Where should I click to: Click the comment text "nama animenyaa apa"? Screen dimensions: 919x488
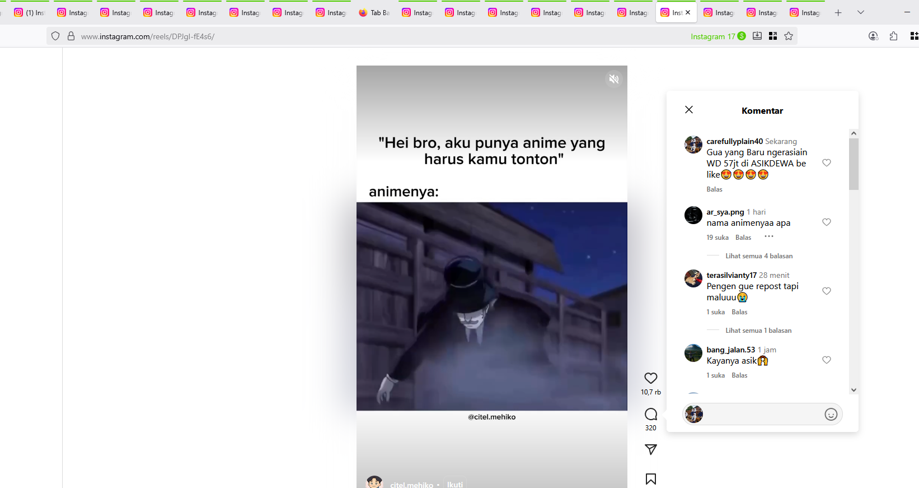point(748,223)
